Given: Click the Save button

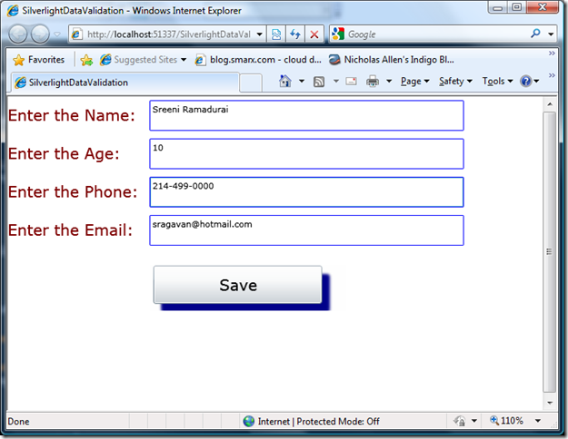Looking at the screenshot, I should tap(237, 285).
